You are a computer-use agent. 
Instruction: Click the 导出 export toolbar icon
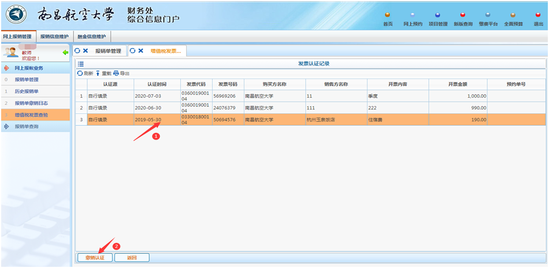pyautogui.click(x=116, y=73)
